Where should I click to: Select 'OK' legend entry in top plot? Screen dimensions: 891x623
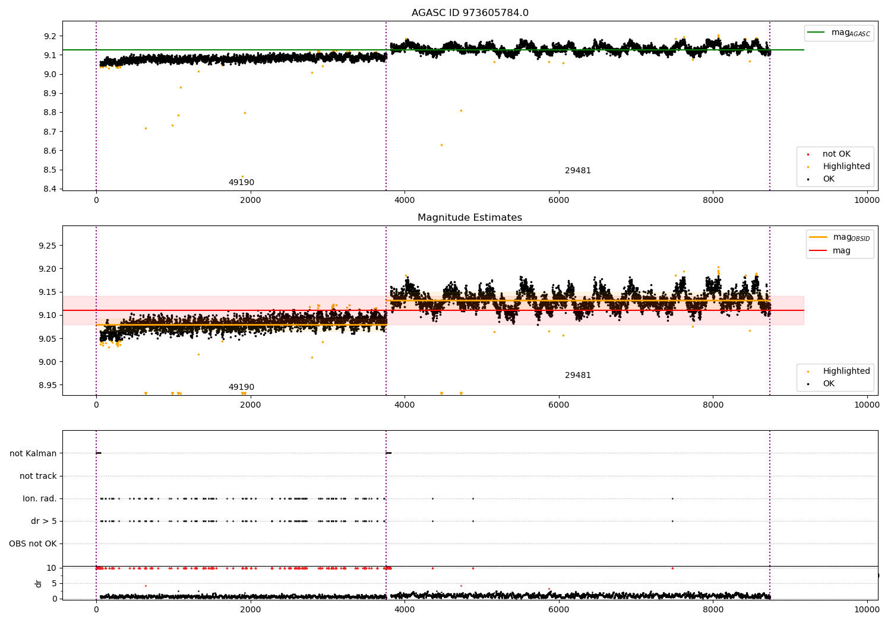[x=829, y=179]
